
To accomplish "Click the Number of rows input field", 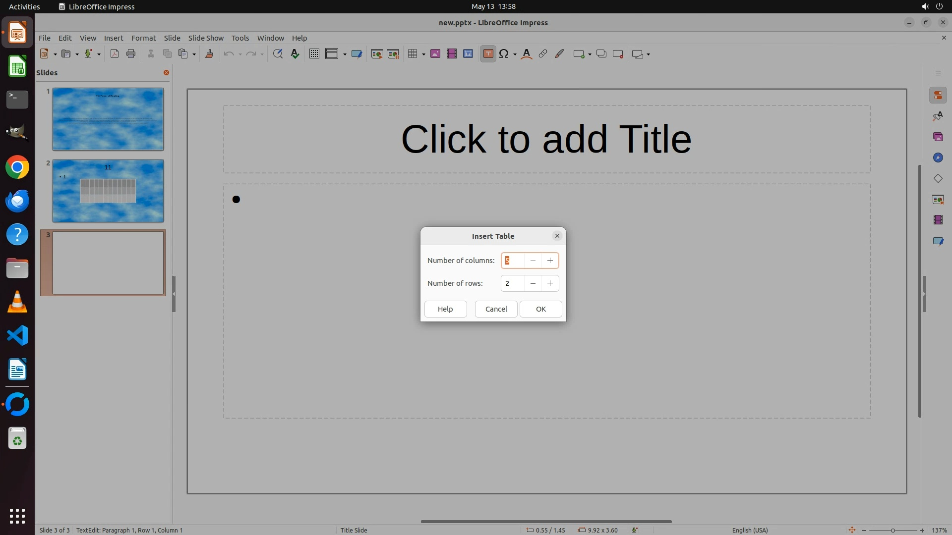I will click(512, 283).
